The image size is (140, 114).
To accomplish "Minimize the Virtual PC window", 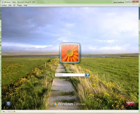I will coord(127,1).
